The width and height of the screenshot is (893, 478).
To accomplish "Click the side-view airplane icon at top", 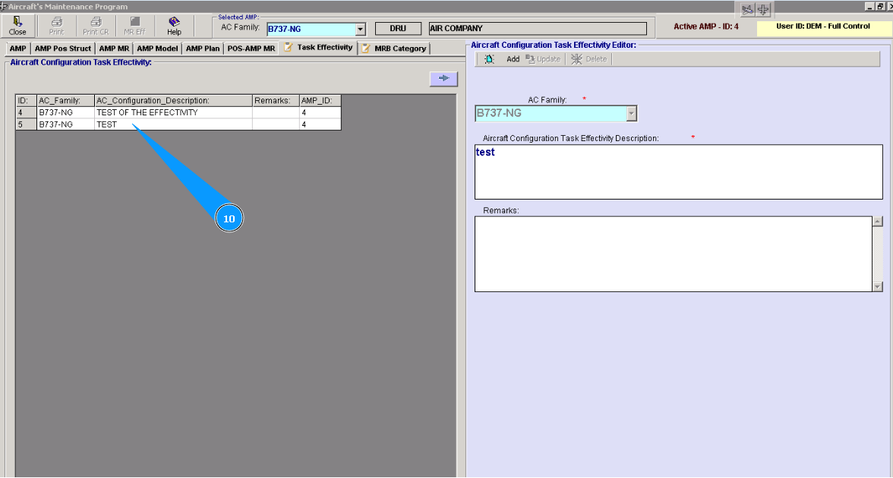I will 747,9.
